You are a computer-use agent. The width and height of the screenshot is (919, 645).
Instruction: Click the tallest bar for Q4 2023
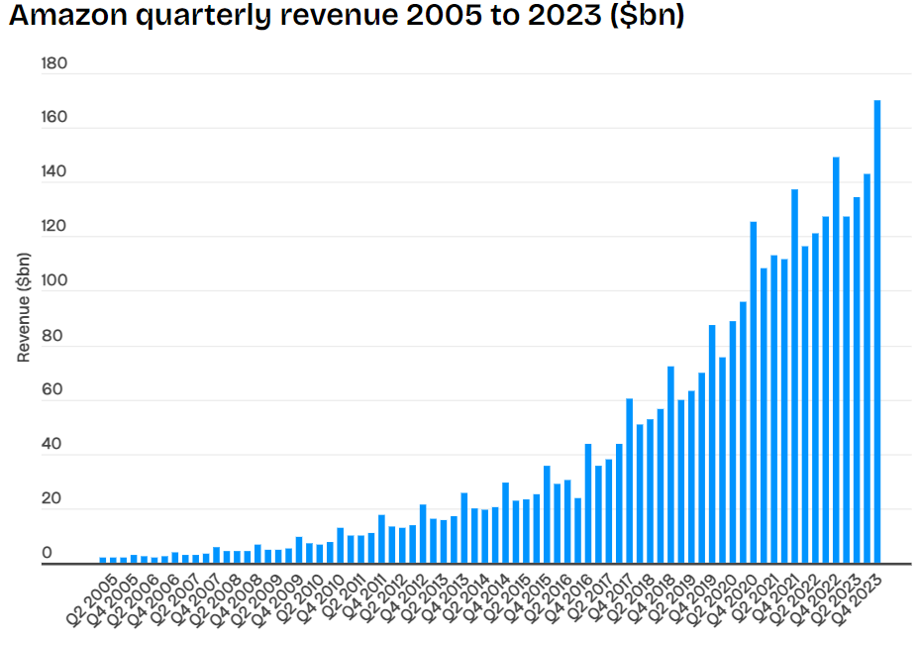click(x=877, y=332)
